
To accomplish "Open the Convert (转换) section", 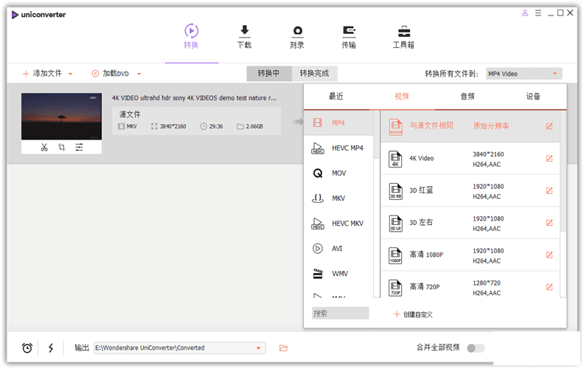I will pos(192,36).
